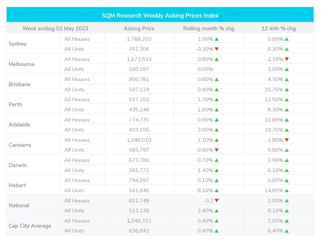Click Adelaide units asking price 403,105
The height and width of the screenshot is (241, 321).
tap(139, 130)
